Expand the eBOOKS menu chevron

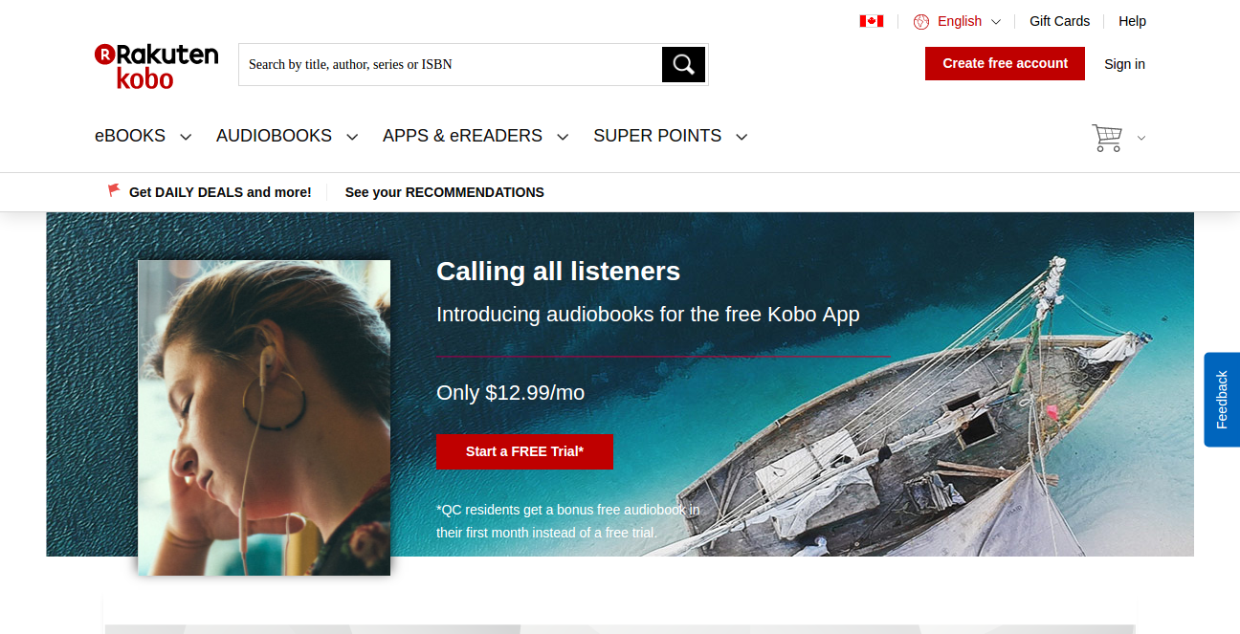pyautogui.click(x=186, y=137)
